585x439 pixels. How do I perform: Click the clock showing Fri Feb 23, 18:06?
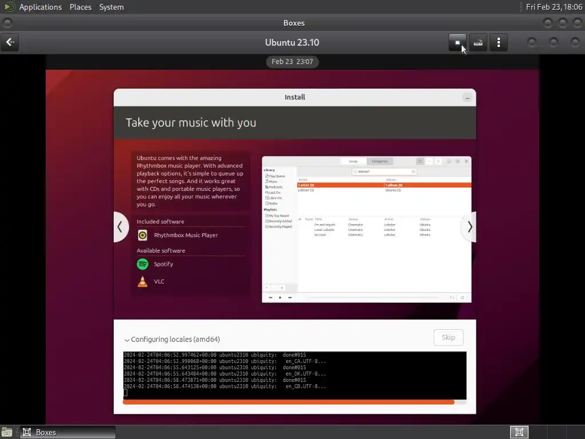(x=554, y=7)
